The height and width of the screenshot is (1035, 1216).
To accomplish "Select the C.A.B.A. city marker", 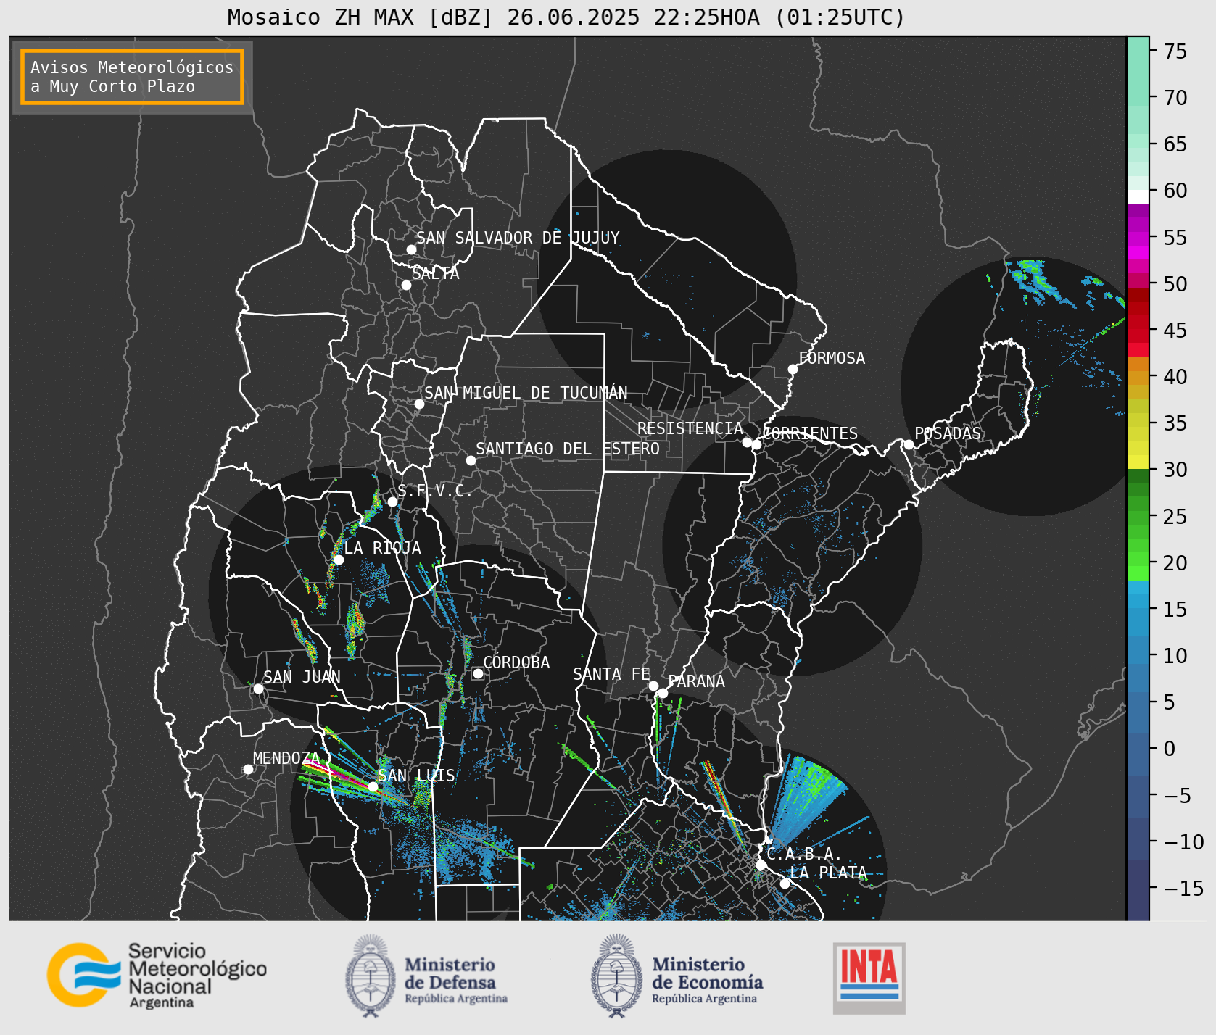I will click(761, 865).
